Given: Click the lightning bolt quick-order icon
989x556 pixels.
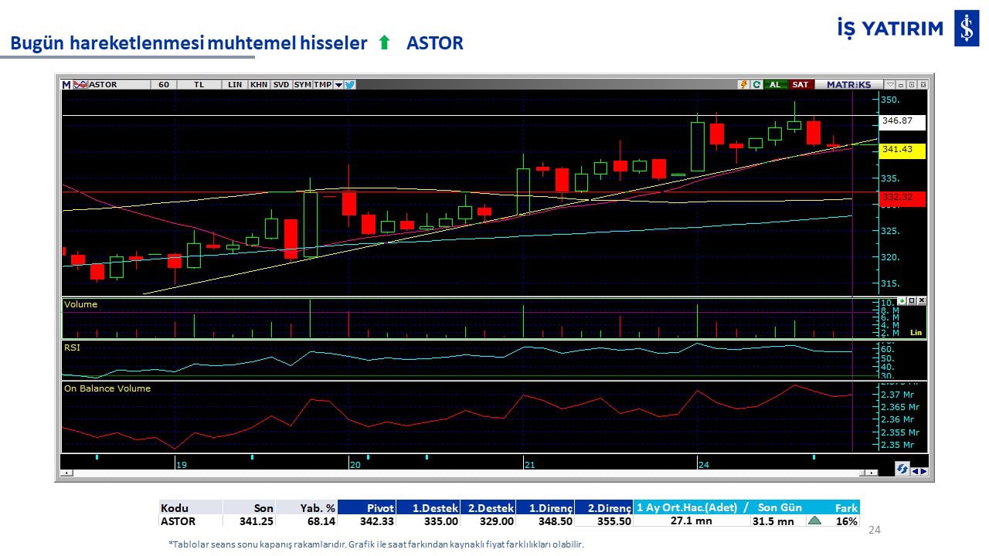Looking at the screenshot, I should click(x=744, y=85).
